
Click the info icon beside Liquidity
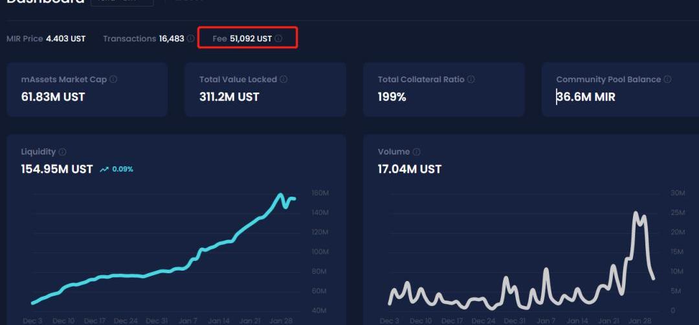point(62,152)
